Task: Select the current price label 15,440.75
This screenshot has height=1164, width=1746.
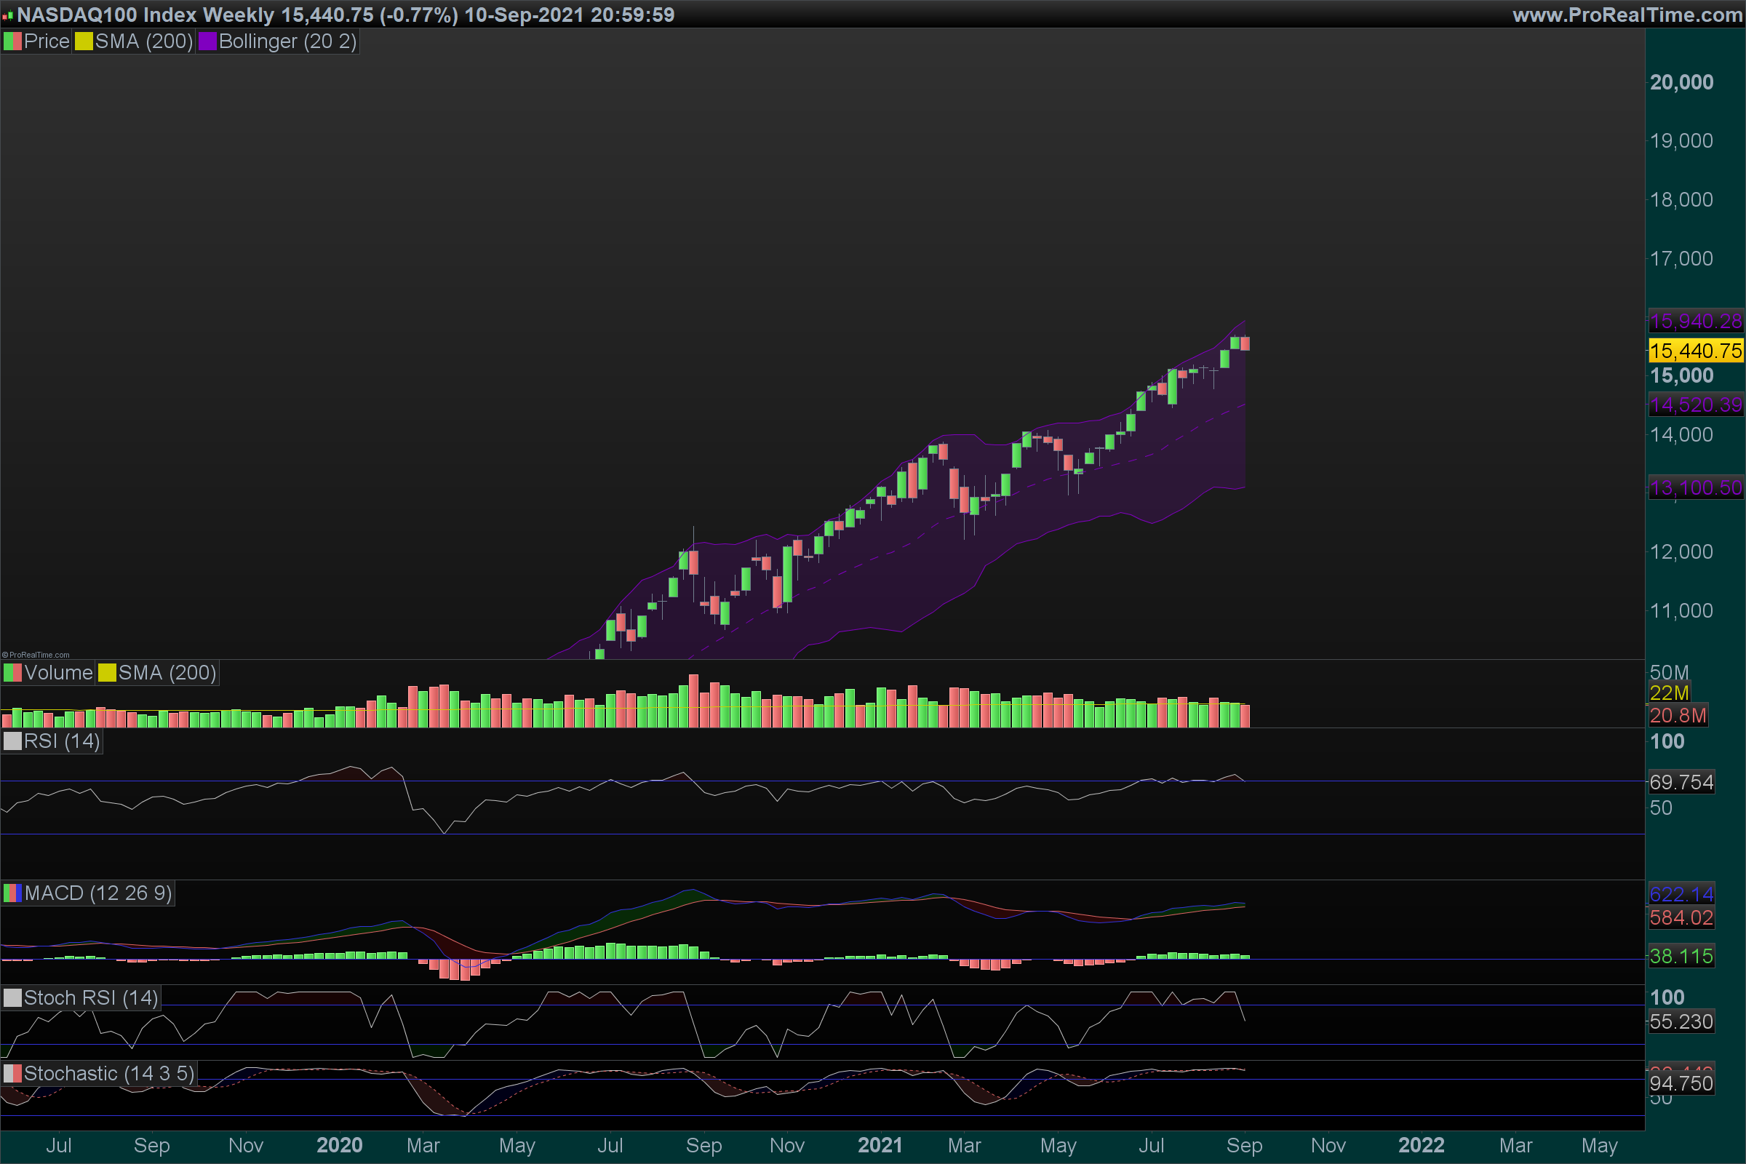Action: 1696,351
